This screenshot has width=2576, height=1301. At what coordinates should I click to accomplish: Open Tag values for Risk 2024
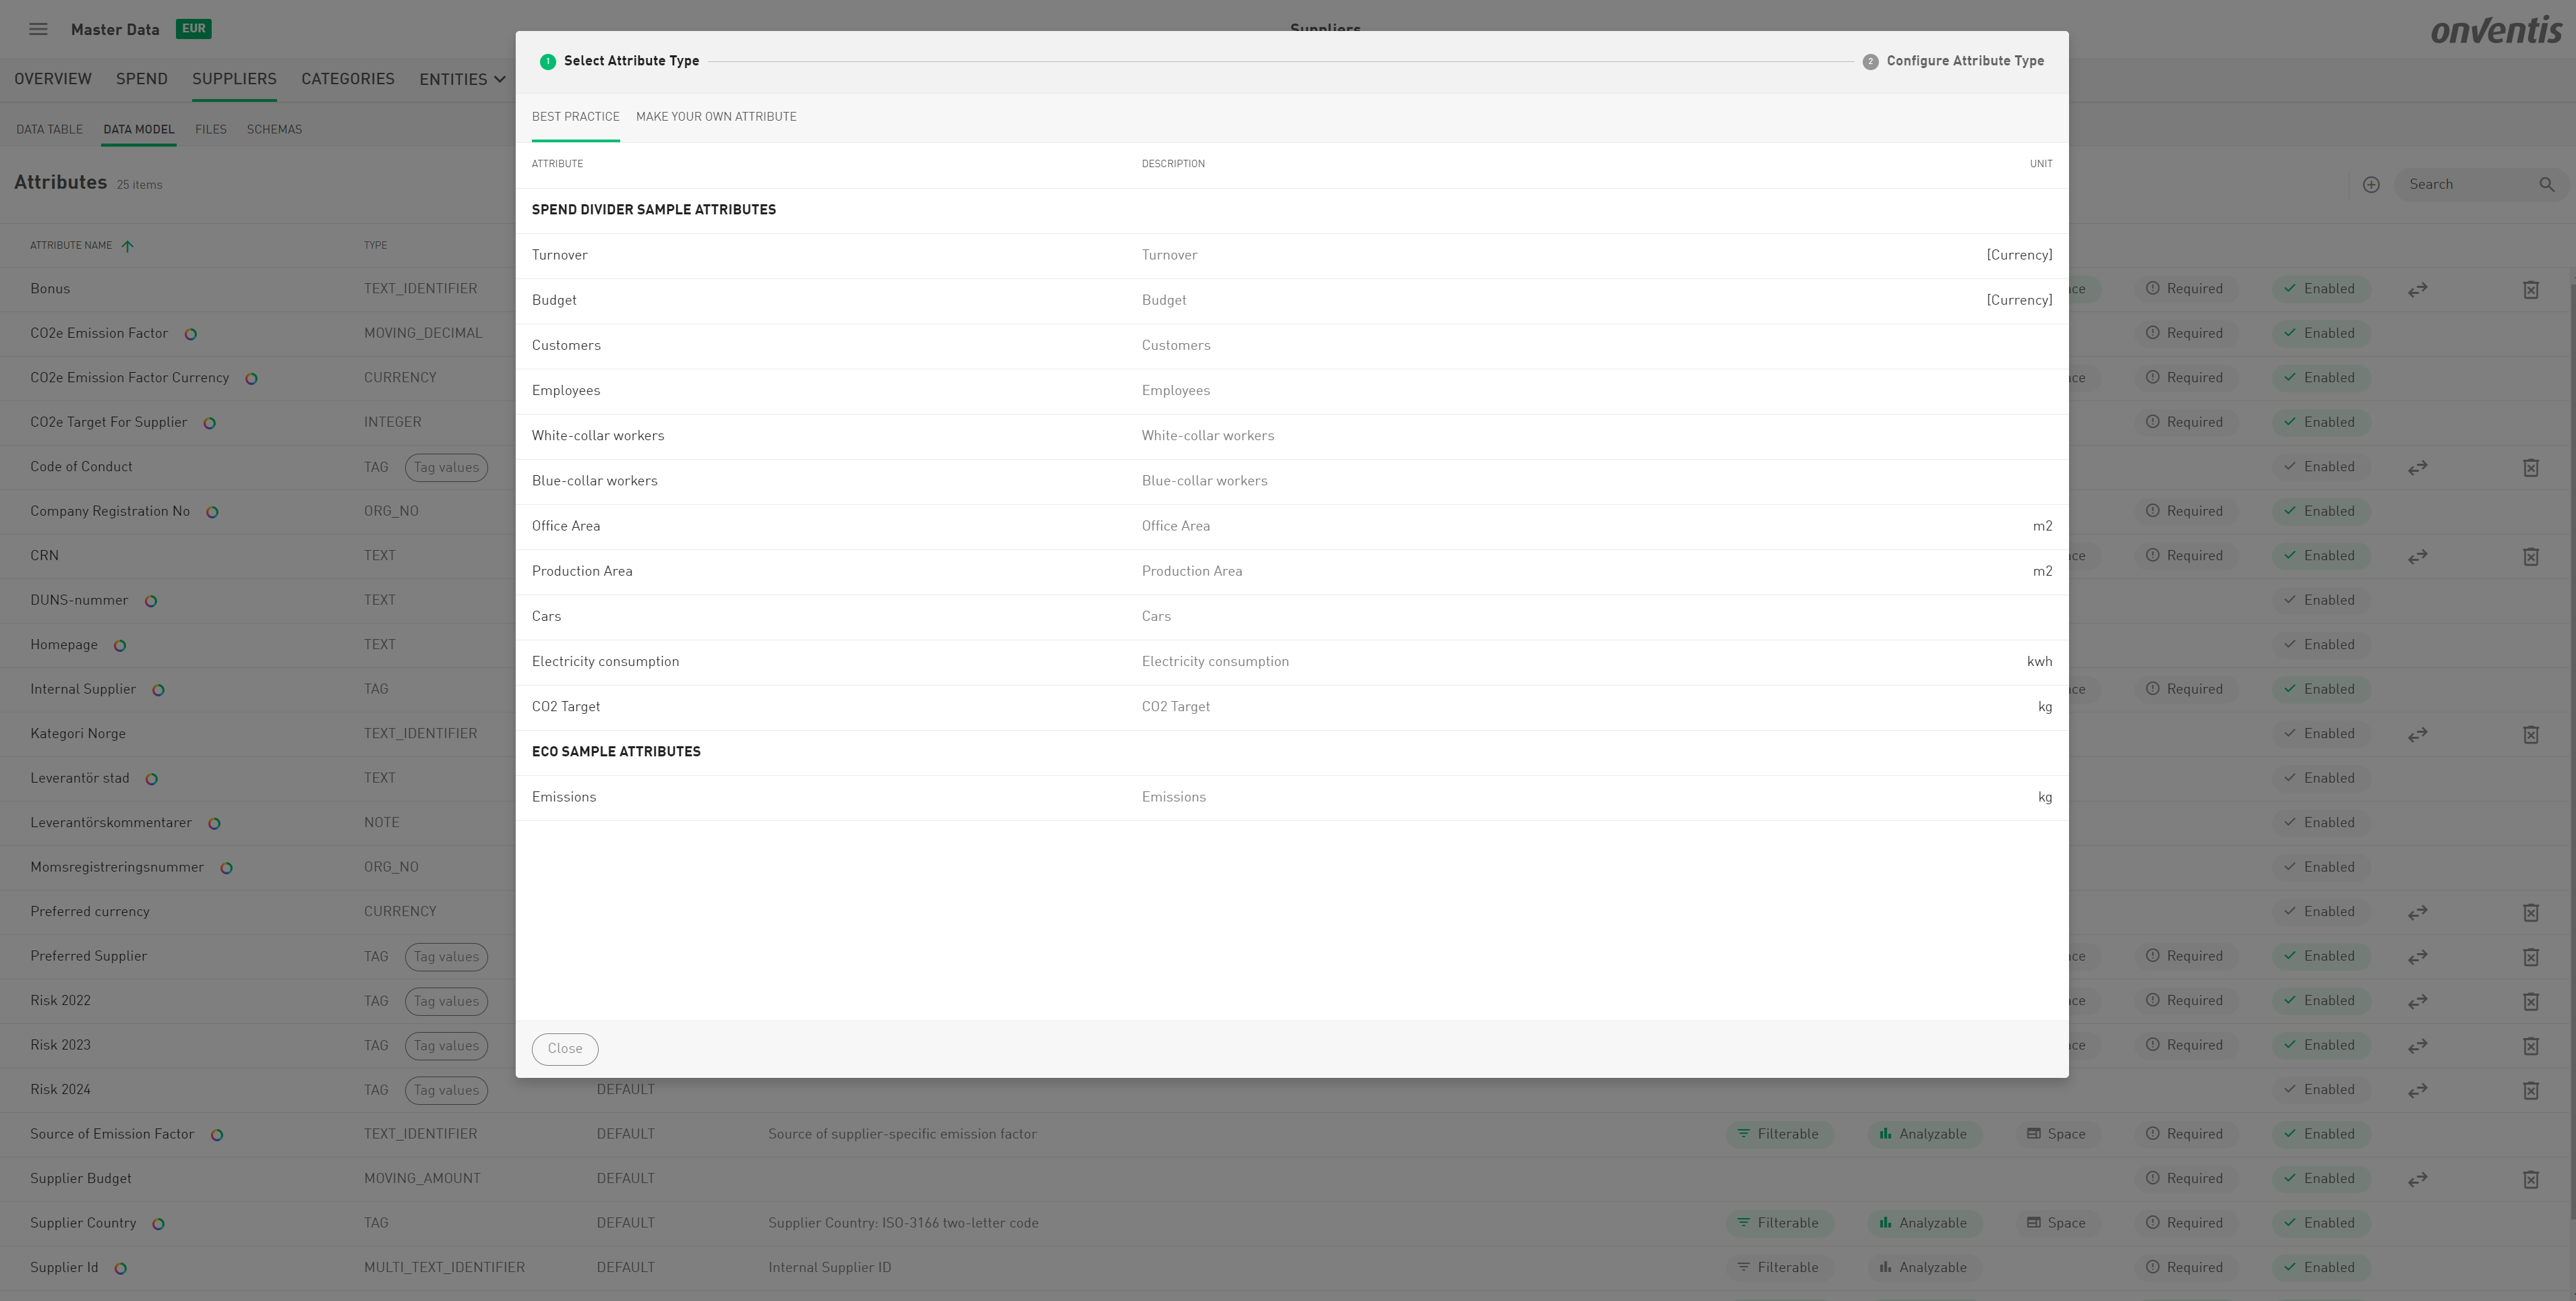pos(446,1090)
